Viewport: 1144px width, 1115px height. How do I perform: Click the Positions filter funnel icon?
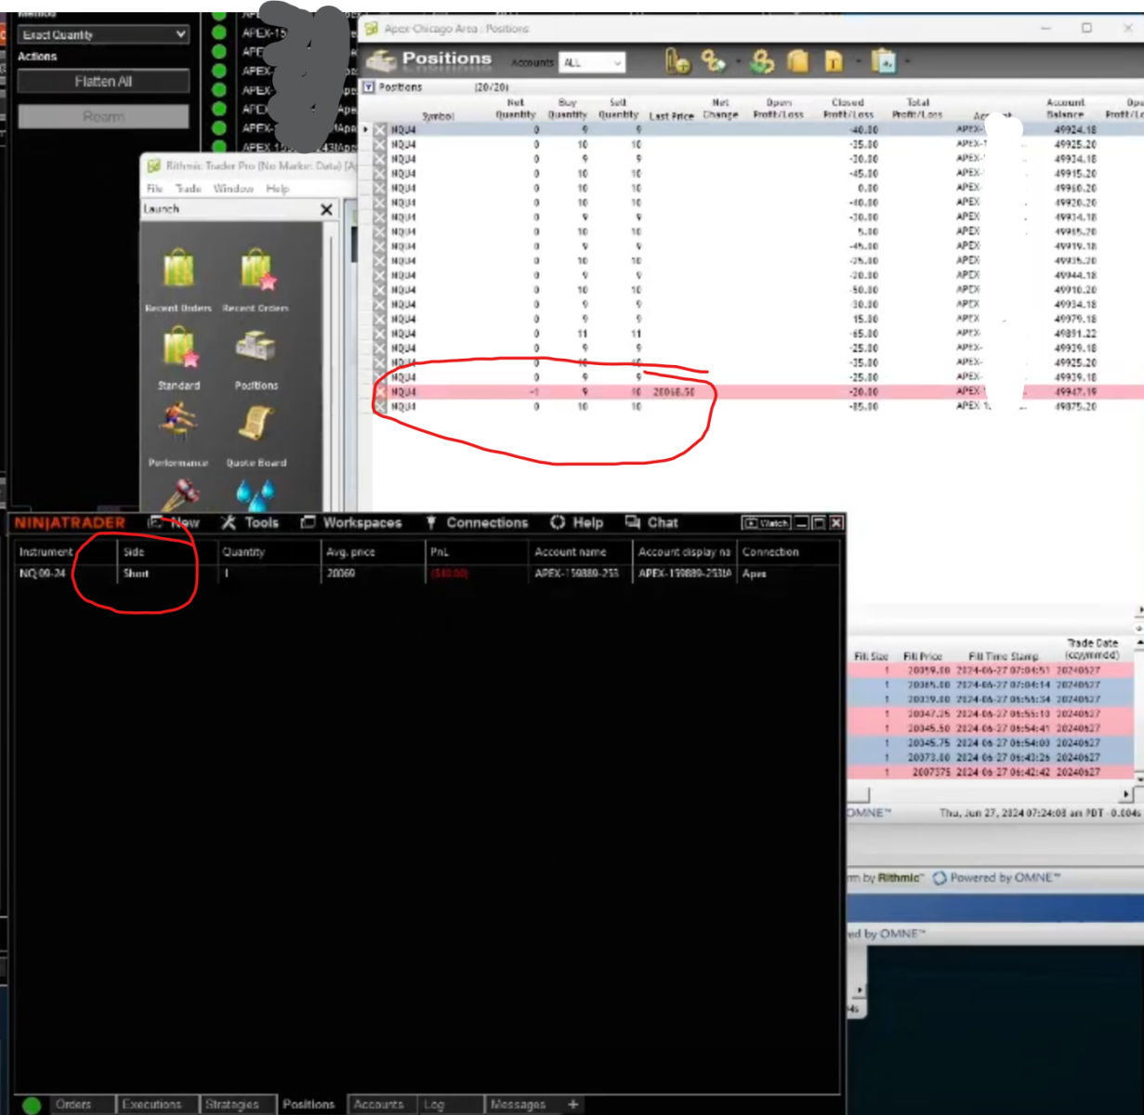(369, 86)
